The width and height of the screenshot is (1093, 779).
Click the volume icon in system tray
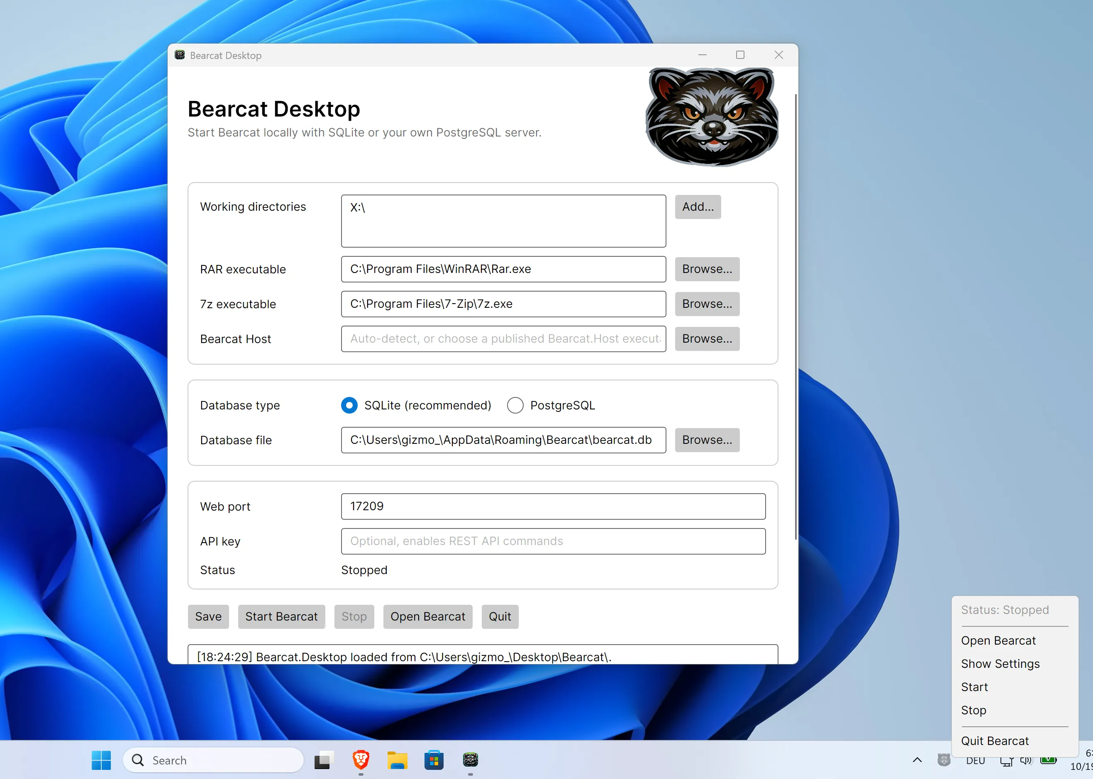click(1026, 760)
